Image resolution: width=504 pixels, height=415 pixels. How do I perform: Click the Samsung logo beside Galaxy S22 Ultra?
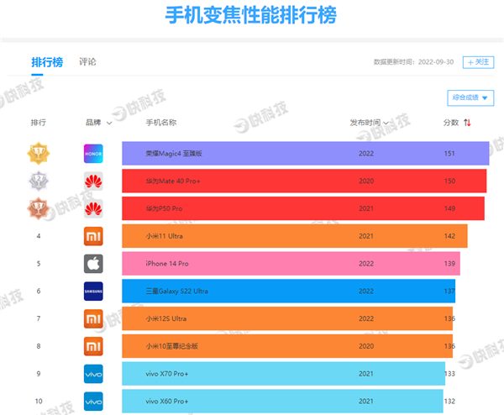pos(93,292)
